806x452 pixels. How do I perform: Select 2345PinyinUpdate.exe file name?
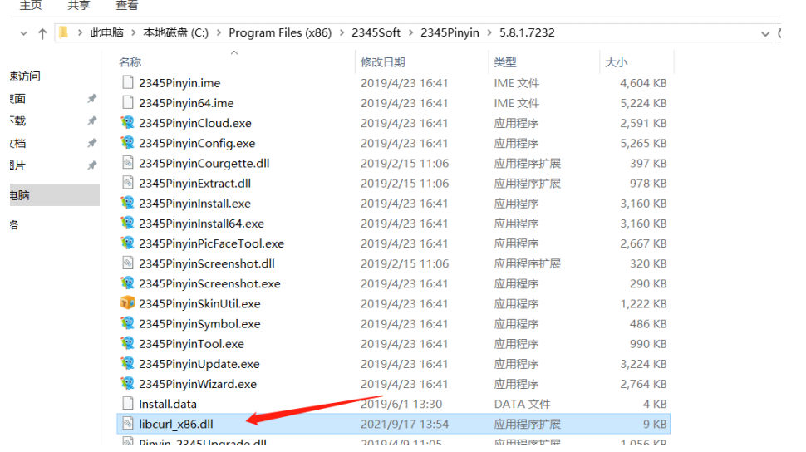pyautogui.click(x=199, y=364)
